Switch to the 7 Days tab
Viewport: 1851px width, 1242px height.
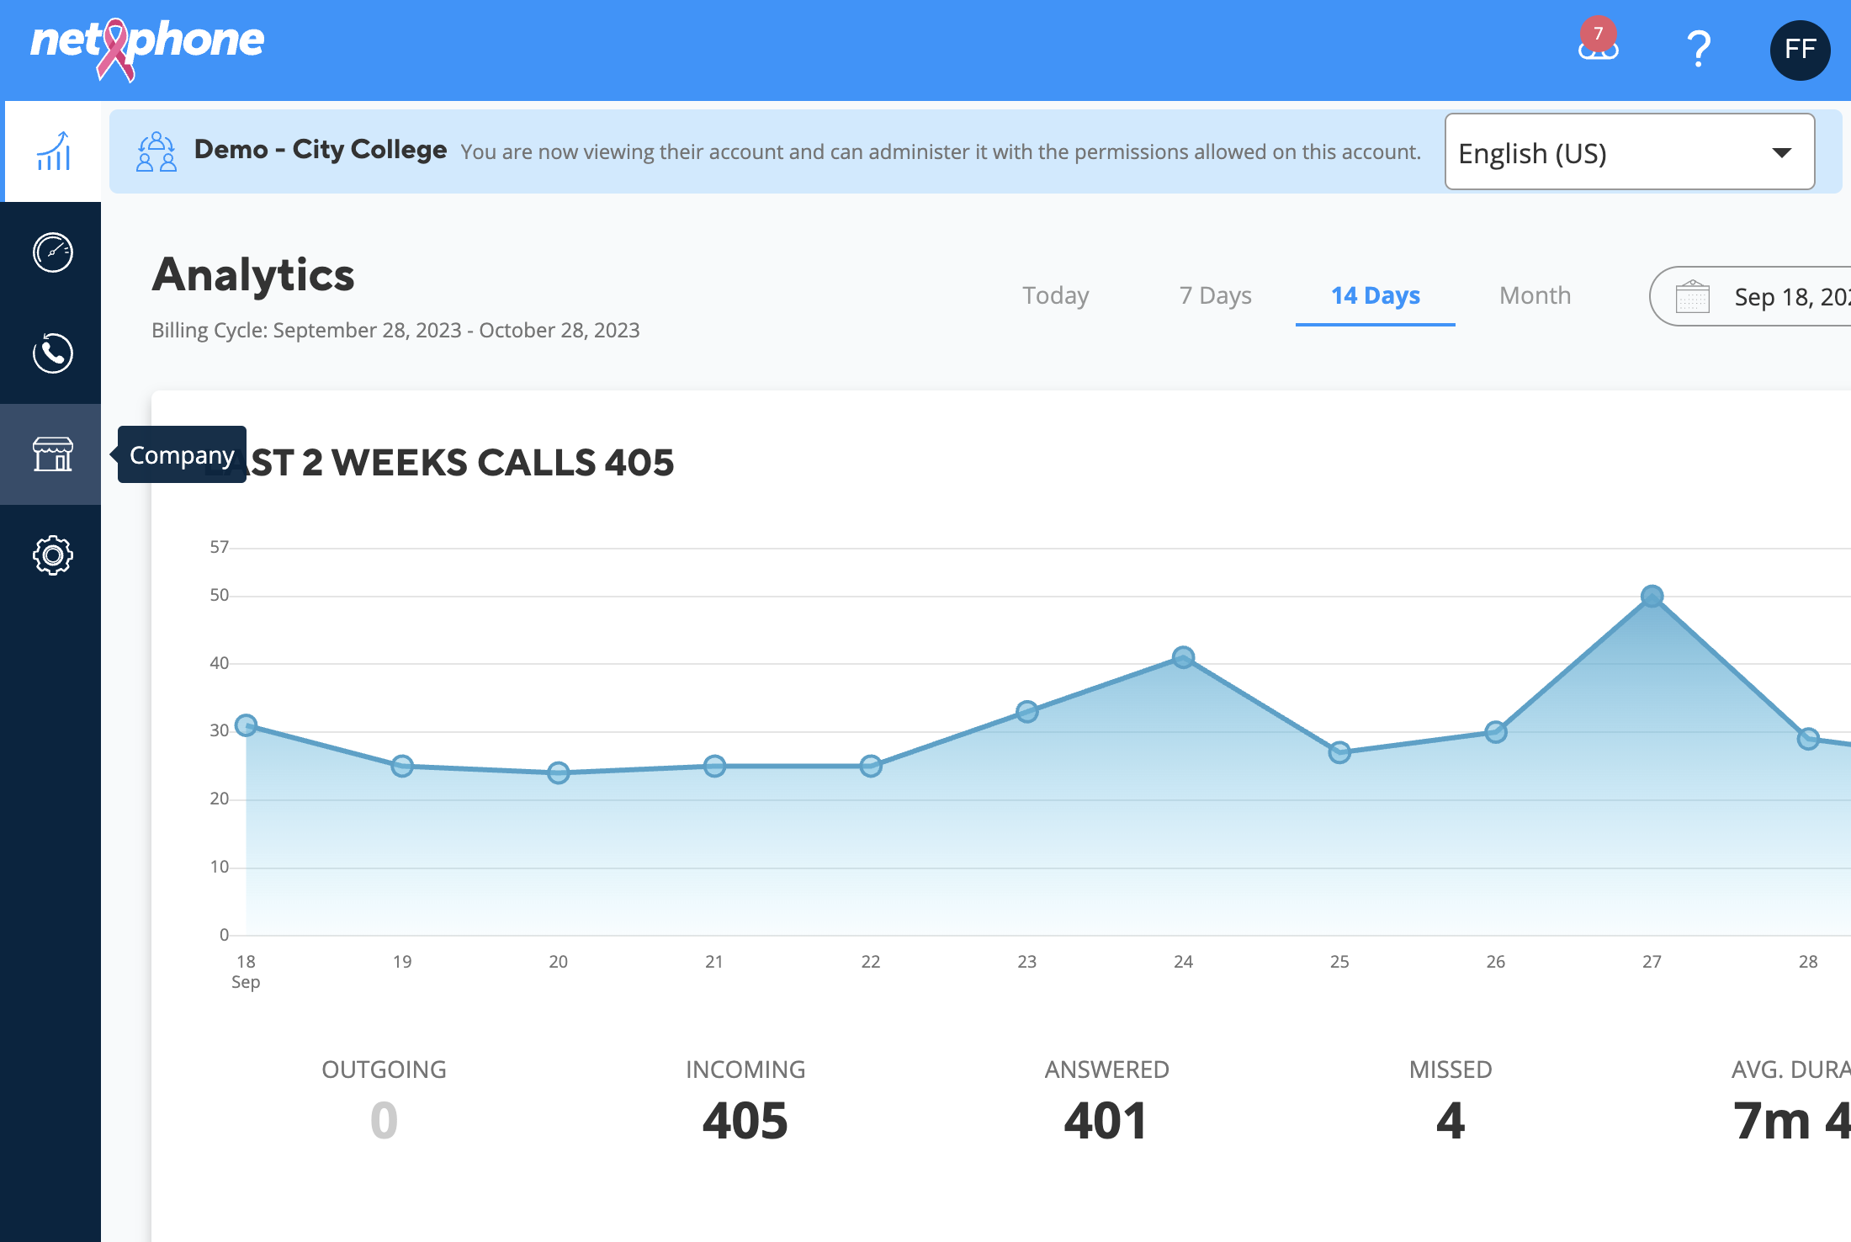tap(1215, 295)
